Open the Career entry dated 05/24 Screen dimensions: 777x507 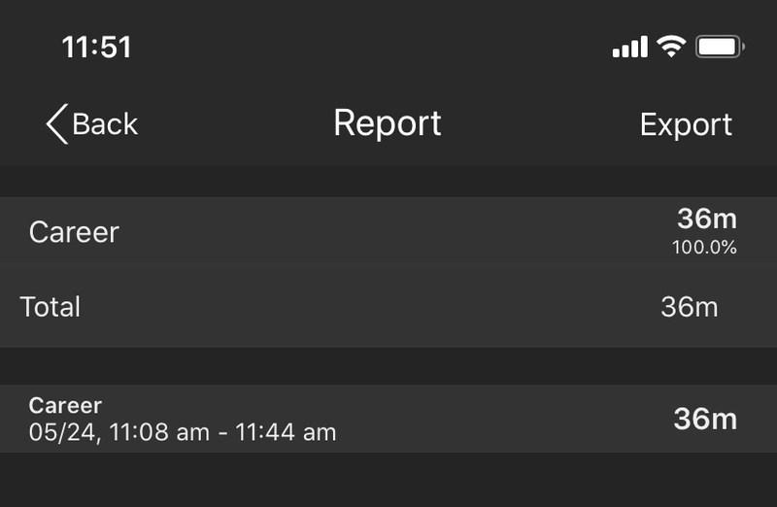click(x=388, y=419)
